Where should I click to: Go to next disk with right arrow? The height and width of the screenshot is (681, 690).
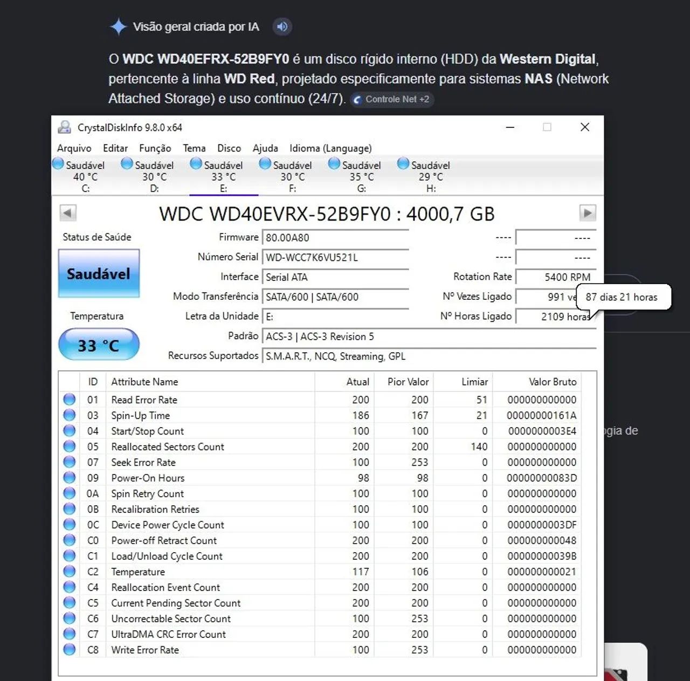(x=588, y=213)
